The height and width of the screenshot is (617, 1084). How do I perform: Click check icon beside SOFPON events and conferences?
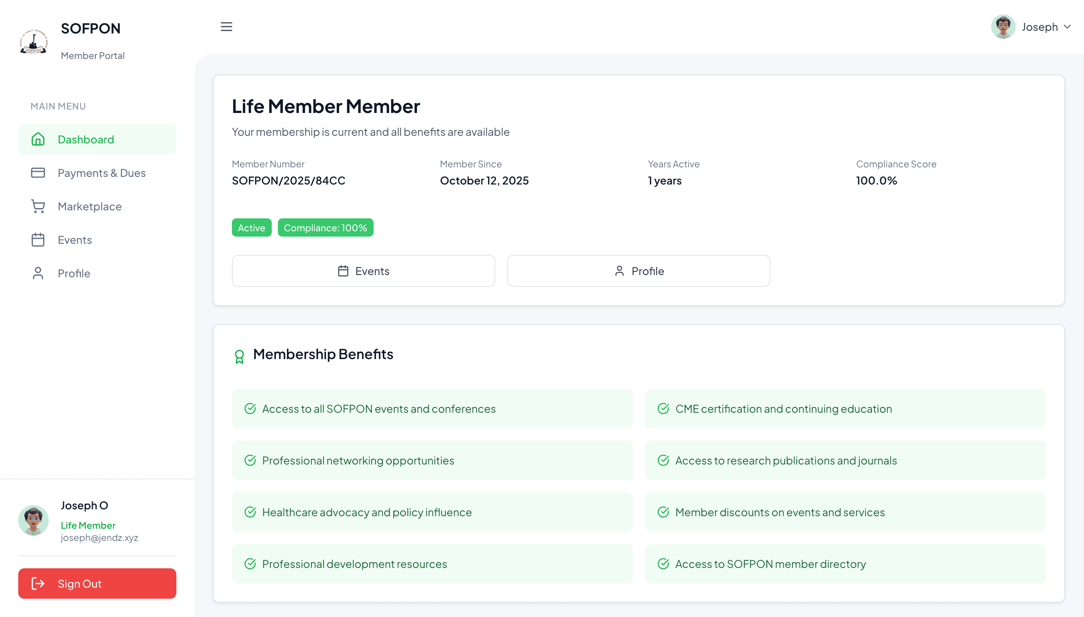click(x=250, y=409)
